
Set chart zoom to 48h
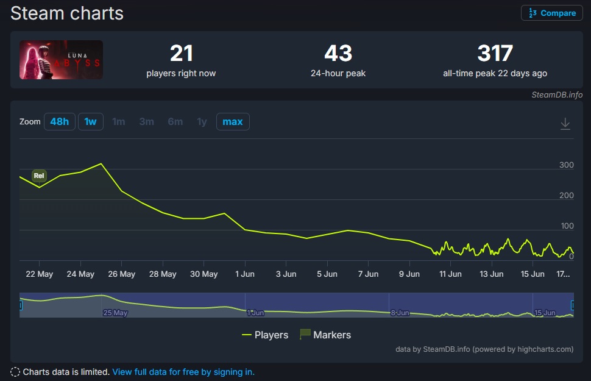(x=60, y=121)
